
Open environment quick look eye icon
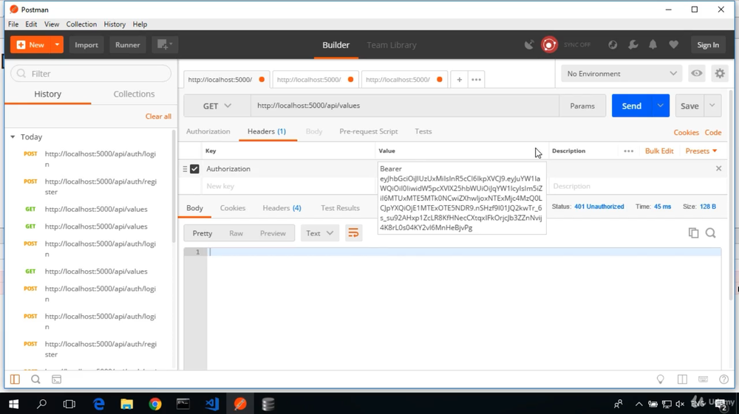[697, 73]
